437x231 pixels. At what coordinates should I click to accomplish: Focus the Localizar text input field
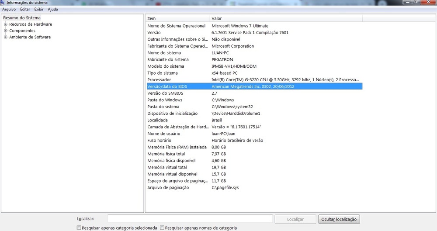pos(190,219)
